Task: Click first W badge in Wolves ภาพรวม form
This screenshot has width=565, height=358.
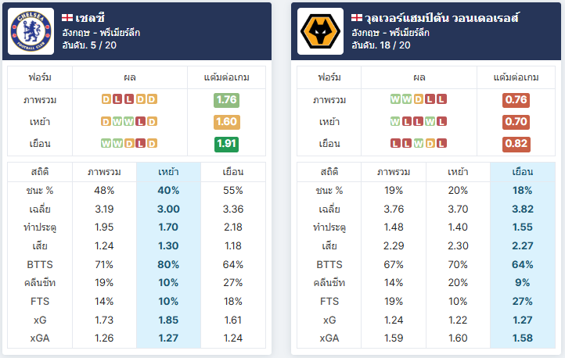Action: coord(395,99)
